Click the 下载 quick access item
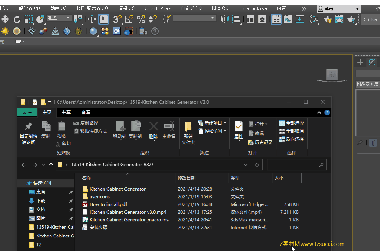This screenshot has width=380, height=251. coord(41,200)
